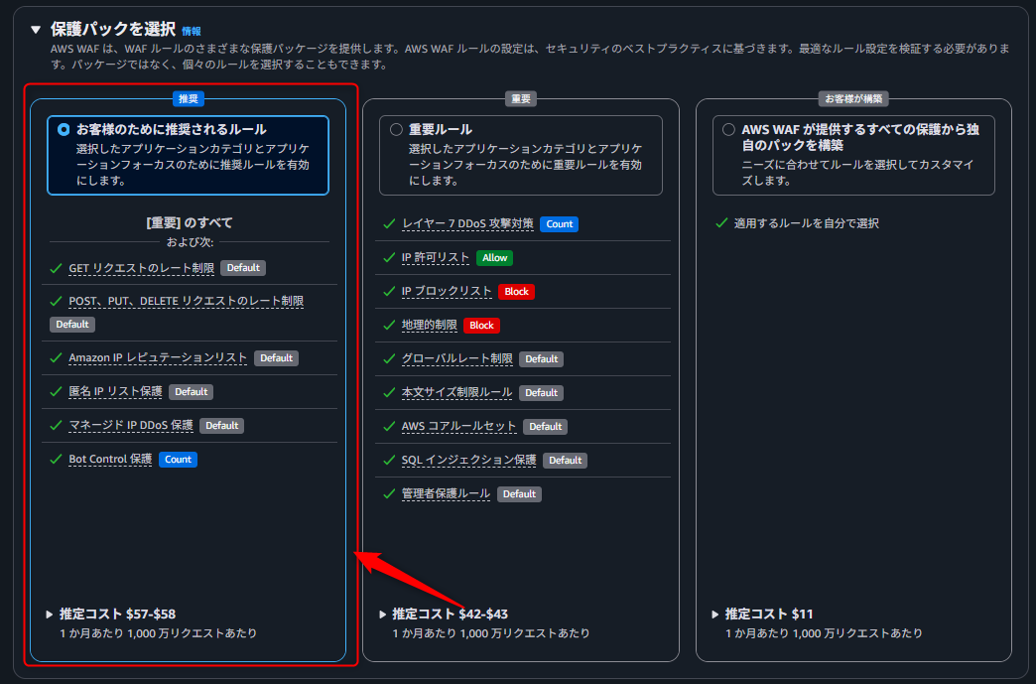Expand 推定コスト $11 details
Screen dimensions: 1036x684
(716, 615)
